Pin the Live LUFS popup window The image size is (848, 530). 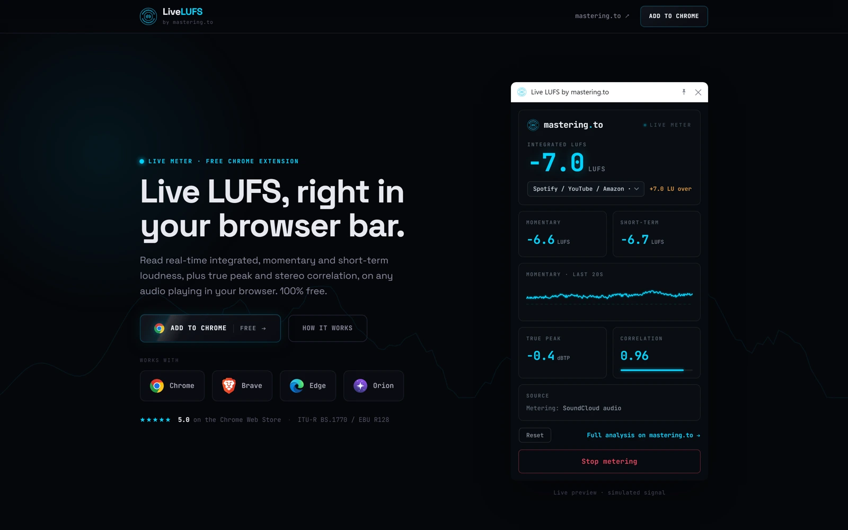[684, 92]
